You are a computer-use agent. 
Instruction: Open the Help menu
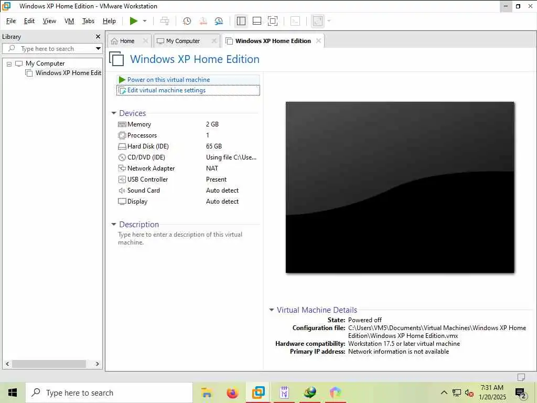(109, 21)
